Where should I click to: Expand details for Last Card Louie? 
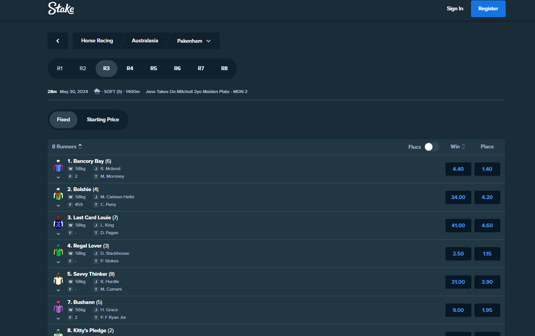tap(58, 234)
